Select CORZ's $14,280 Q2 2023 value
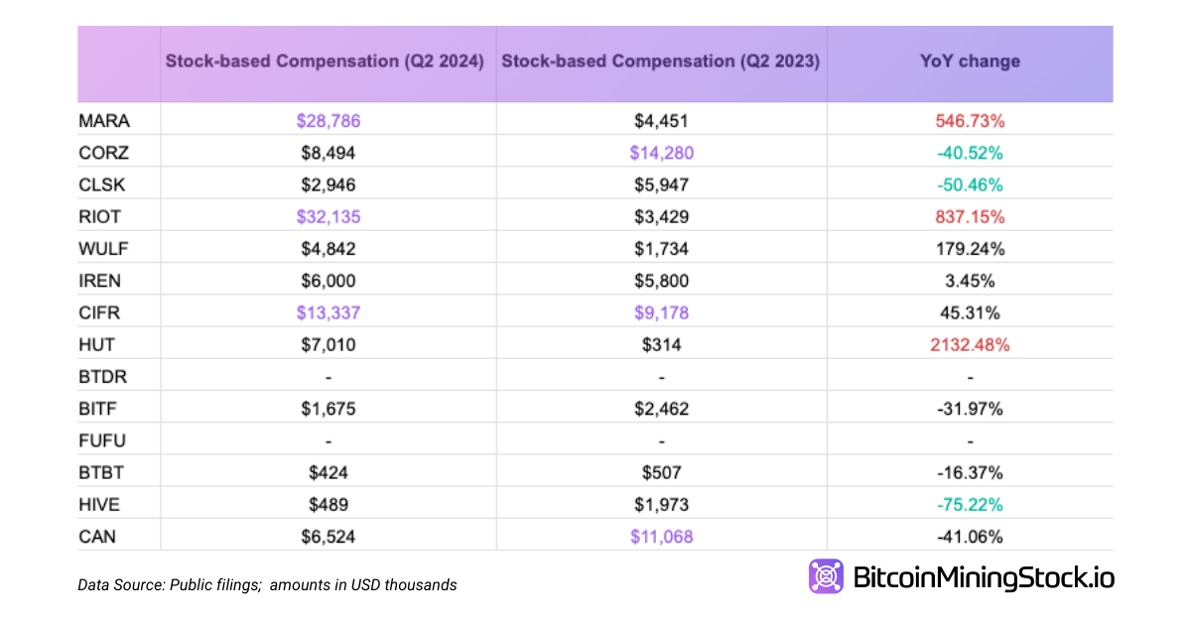Screen dimensions: 1191x623 coord(661,154)
